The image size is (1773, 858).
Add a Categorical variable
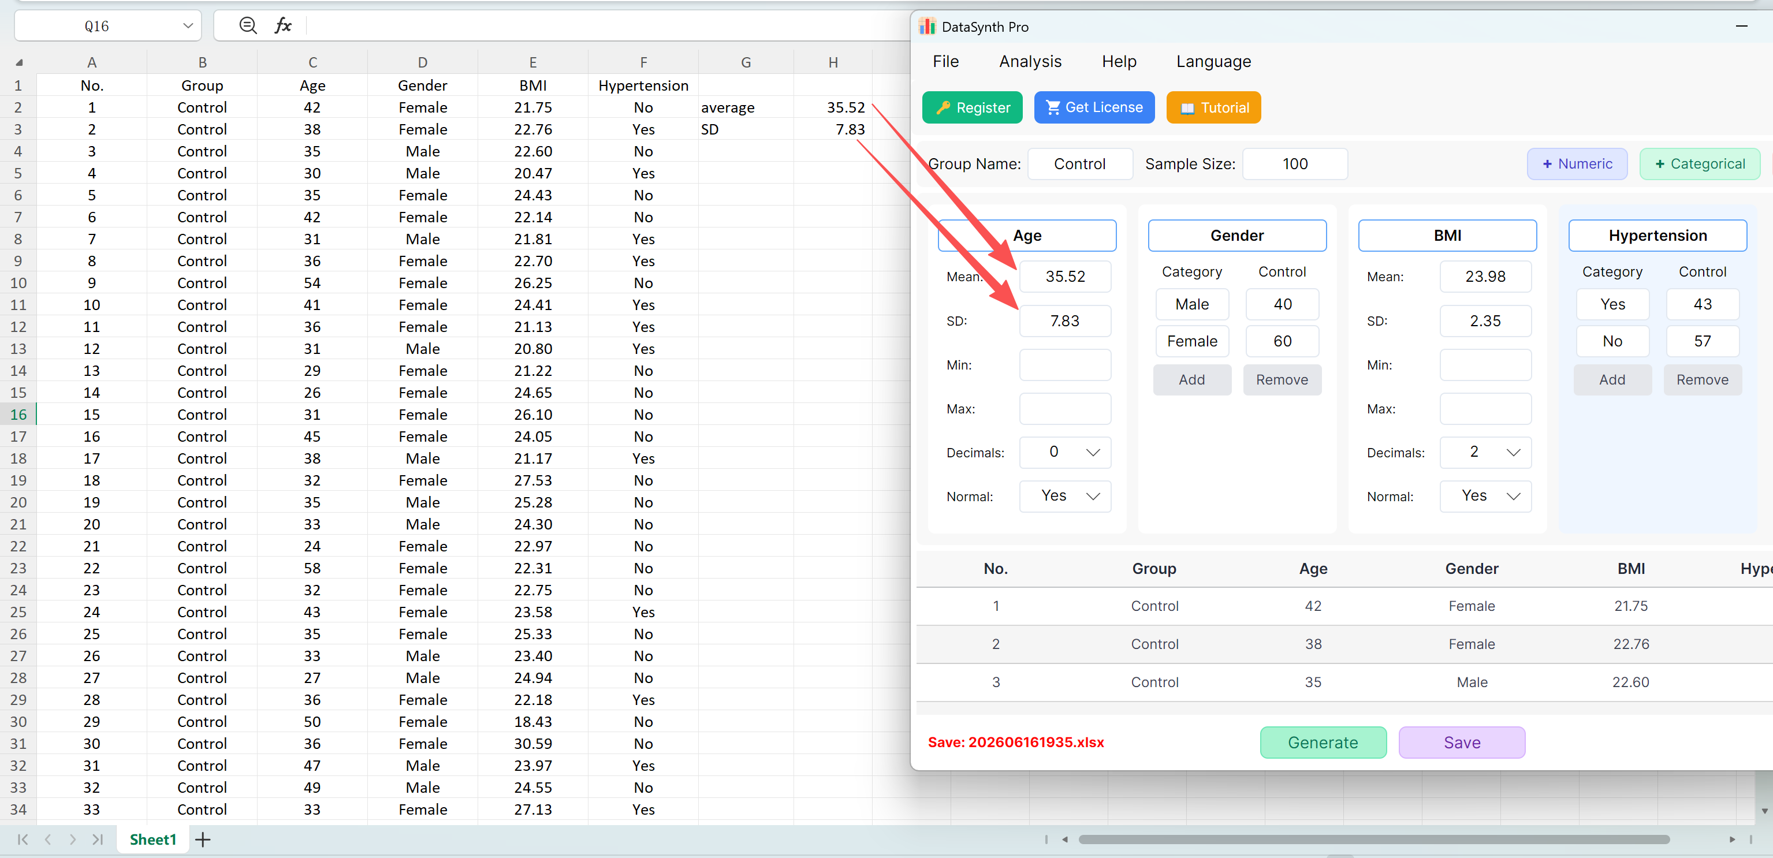pyautogui.click(x=1699, y=164)
